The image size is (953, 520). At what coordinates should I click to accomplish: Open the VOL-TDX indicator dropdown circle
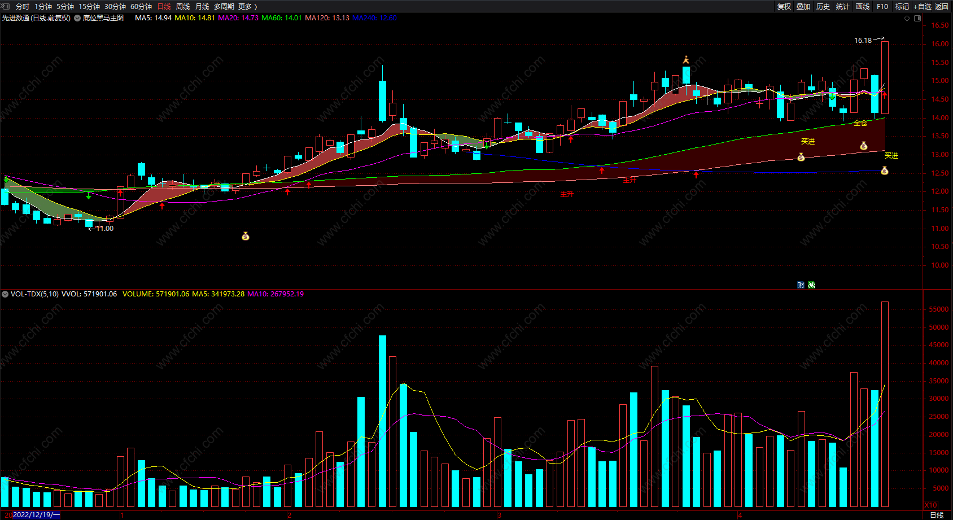coord(5,294)
